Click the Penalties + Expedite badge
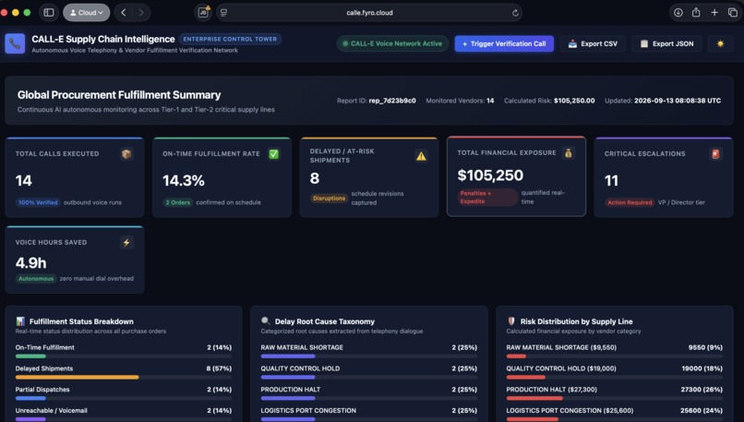The image size is (744, 422). coord(487,197)
